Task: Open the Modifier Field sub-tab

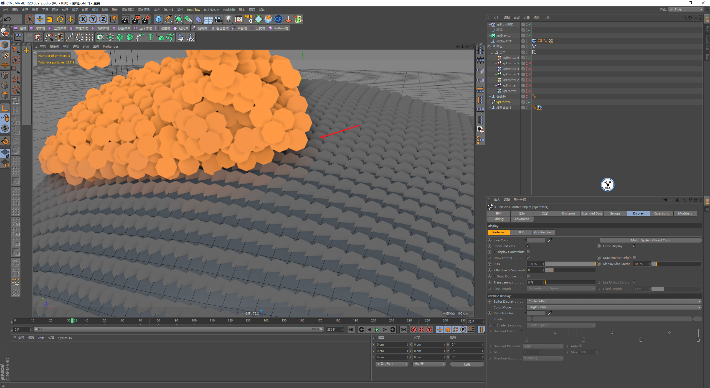Action: 543,232
